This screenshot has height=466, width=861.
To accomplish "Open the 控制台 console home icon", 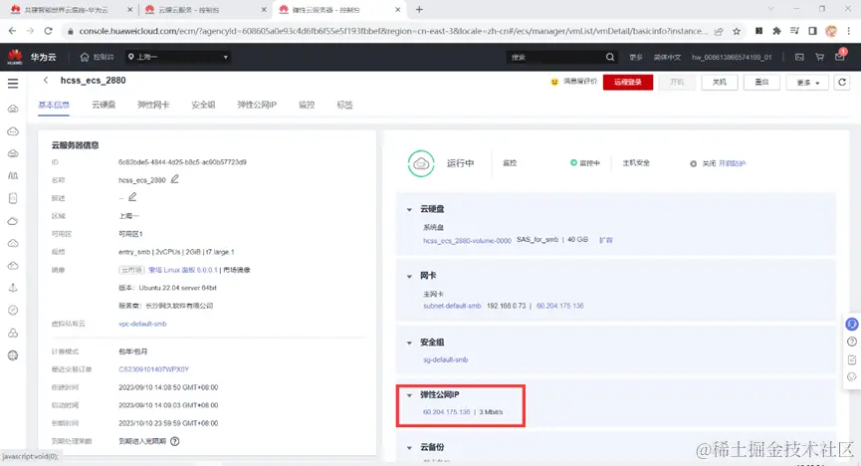I will click(85, 57).
